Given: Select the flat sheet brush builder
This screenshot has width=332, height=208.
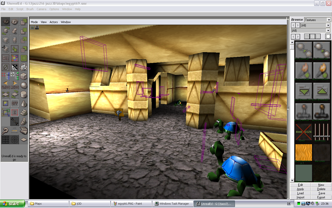Looking at the screenshot, I should point(24,140).
